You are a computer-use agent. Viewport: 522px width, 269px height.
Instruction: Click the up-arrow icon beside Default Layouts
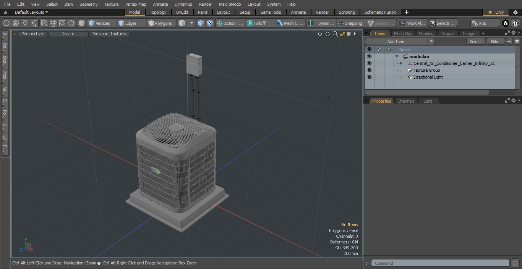click(x=5, y=12)
